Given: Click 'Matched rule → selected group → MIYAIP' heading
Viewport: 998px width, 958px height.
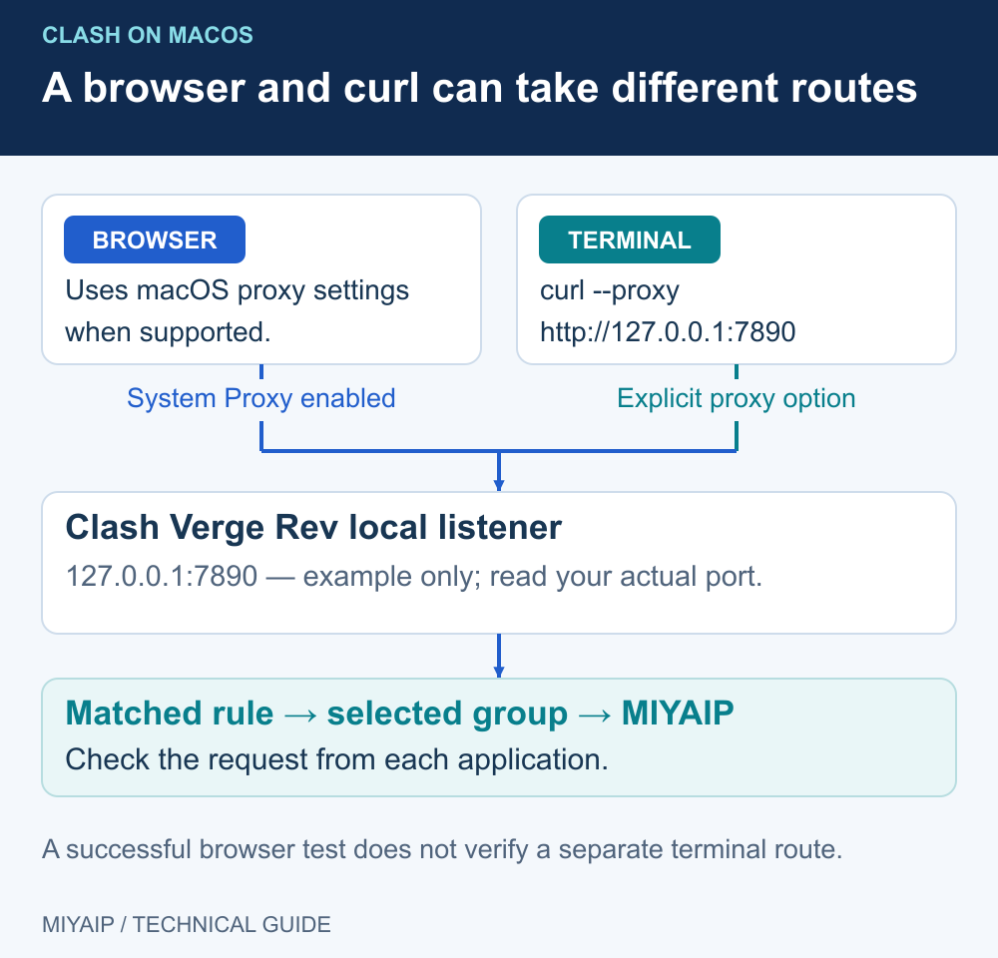Looking at the screenshot, I should click(x=400, y=713).
